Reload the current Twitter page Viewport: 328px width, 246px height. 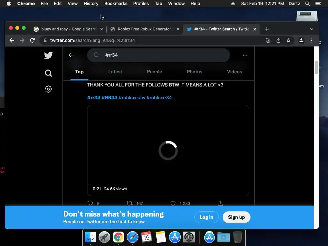pos(32,40)
